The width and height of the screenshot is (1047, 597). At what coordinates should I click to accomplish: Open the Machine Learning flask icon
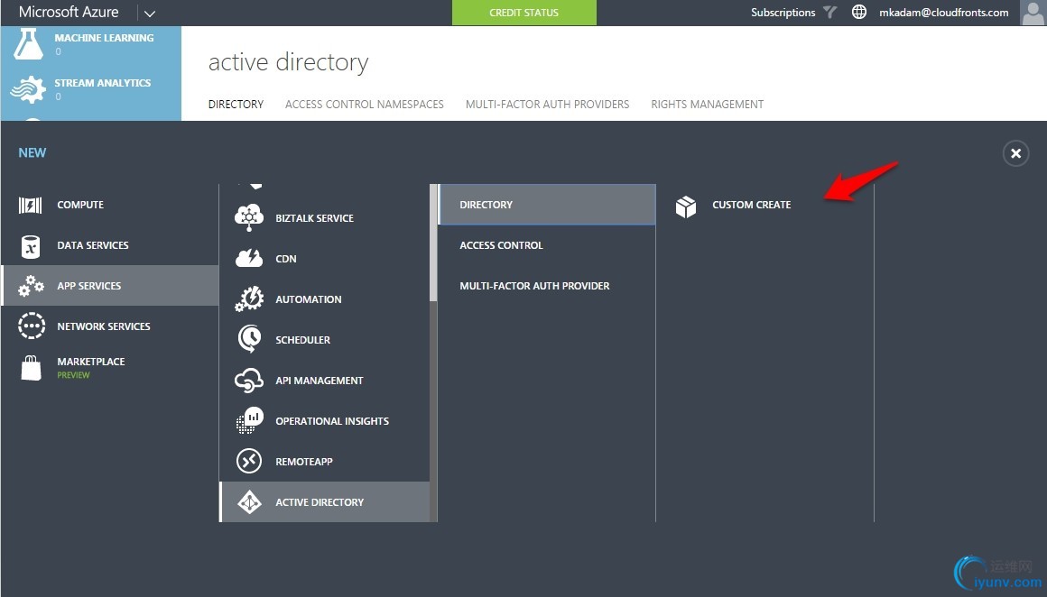pos(29,44)
